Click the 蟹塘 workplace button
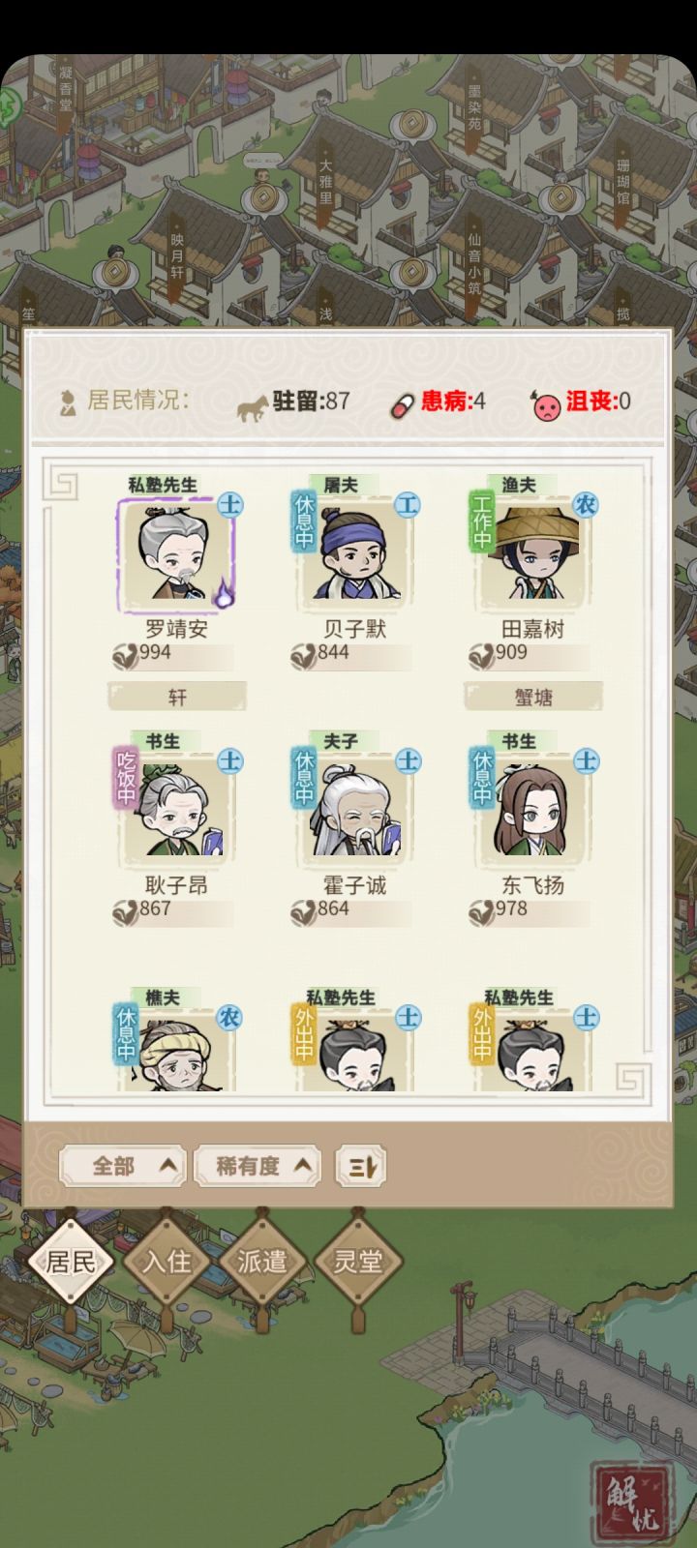The width and height of the screenshot is (697, 1548). click(x=533, y=697)
